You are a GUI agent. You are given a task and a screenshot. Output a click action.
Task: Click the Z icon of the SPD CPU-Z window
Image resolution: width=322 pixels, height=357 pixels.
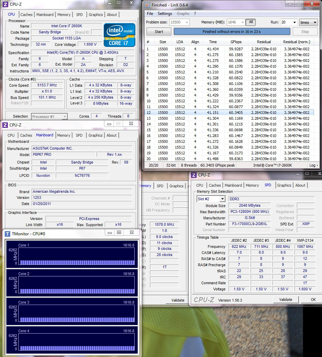(194, 175)
